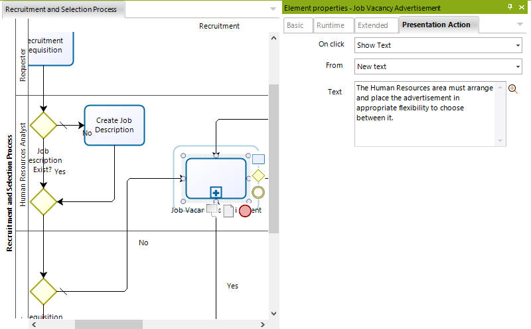Click the diagram horizontal scrollbar thumb
531x329 pixels.
point(109,324)
